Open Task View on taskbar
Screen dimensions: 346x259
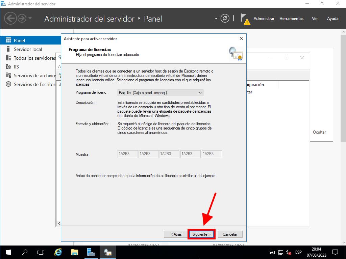click(41, 252)
